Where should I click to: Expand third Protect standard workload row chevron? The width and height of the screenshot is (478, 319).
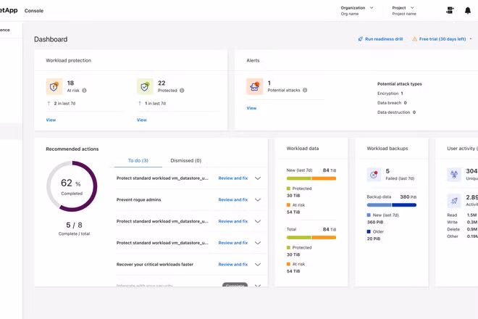click(258, 243)
